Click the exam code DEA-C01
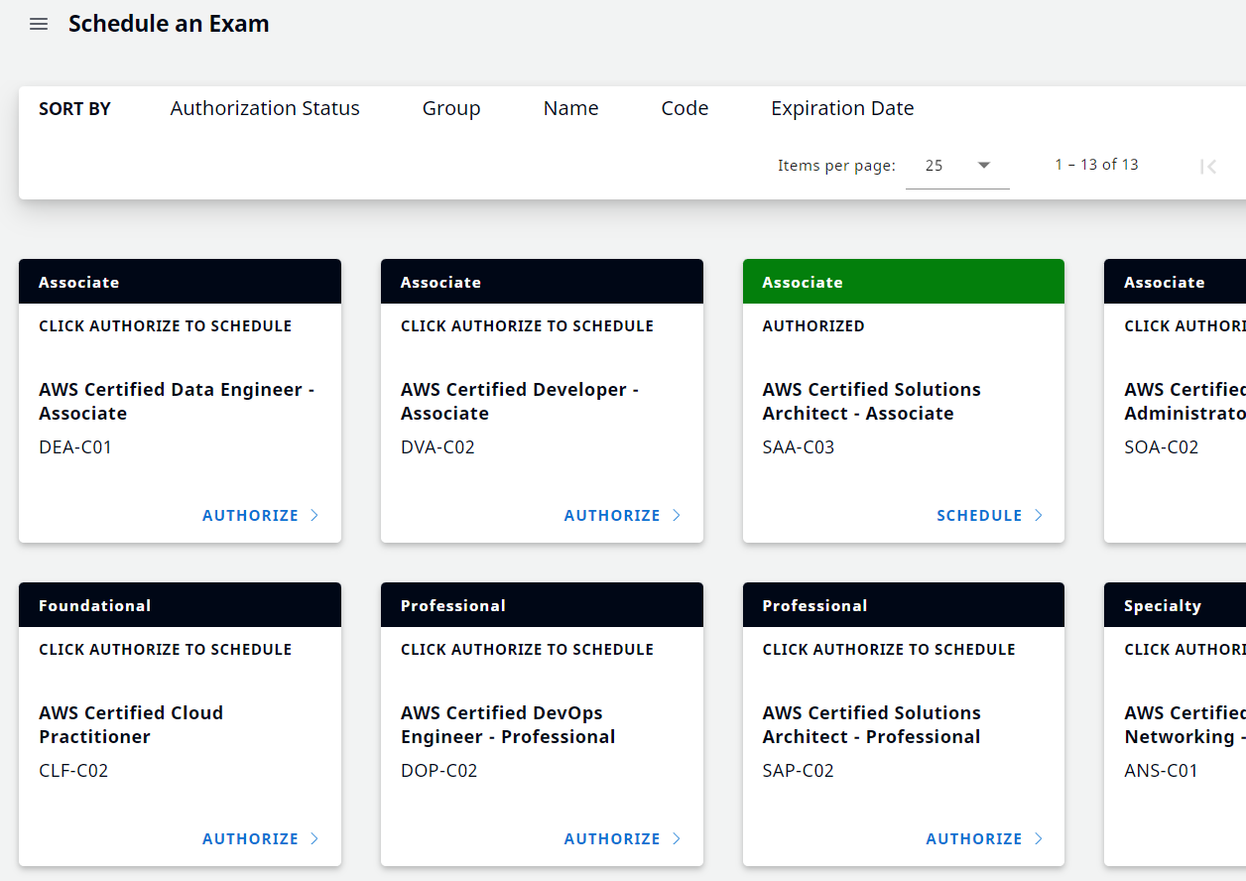The image size is (1246, 881). click(x=75, y=447)
